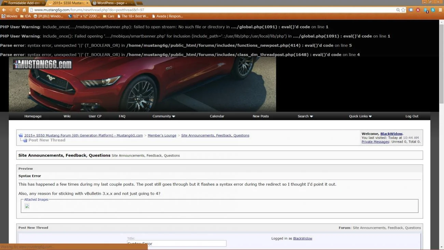Open the Chrome hamburger menu
Viewport: 444px width, 250px height.
440,10
